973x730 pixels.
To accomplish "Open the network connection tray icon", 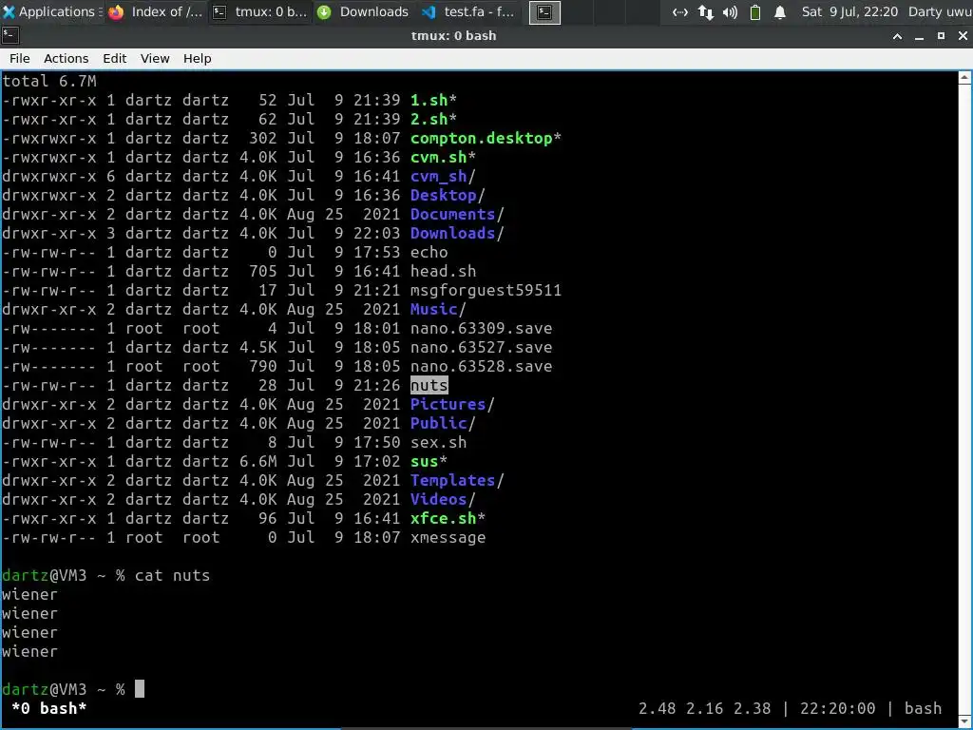I will tap(680, 11).
